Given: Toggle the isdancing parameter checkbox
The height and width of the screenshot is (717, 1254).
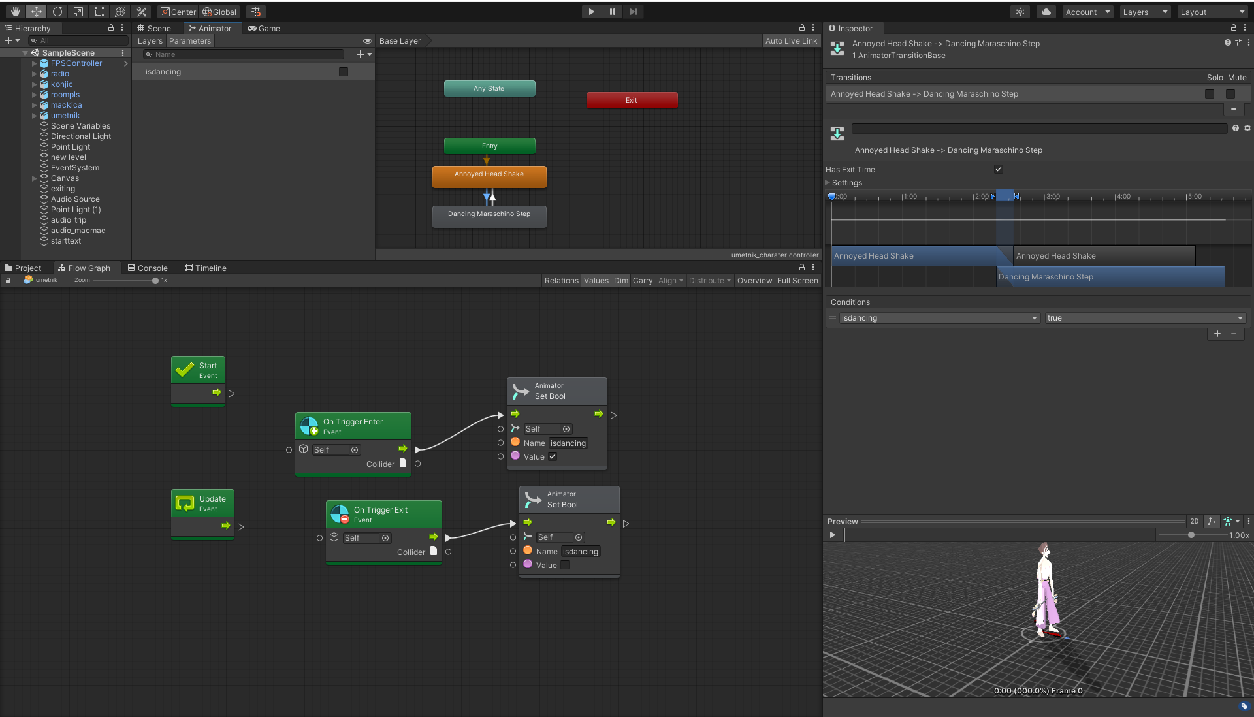Looking at the screenshot, I should (x=344, y=72).
